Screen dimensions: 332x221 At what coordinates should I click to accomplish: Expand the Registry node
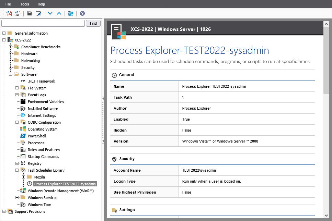pyautogui.click(x=17, y=163)
